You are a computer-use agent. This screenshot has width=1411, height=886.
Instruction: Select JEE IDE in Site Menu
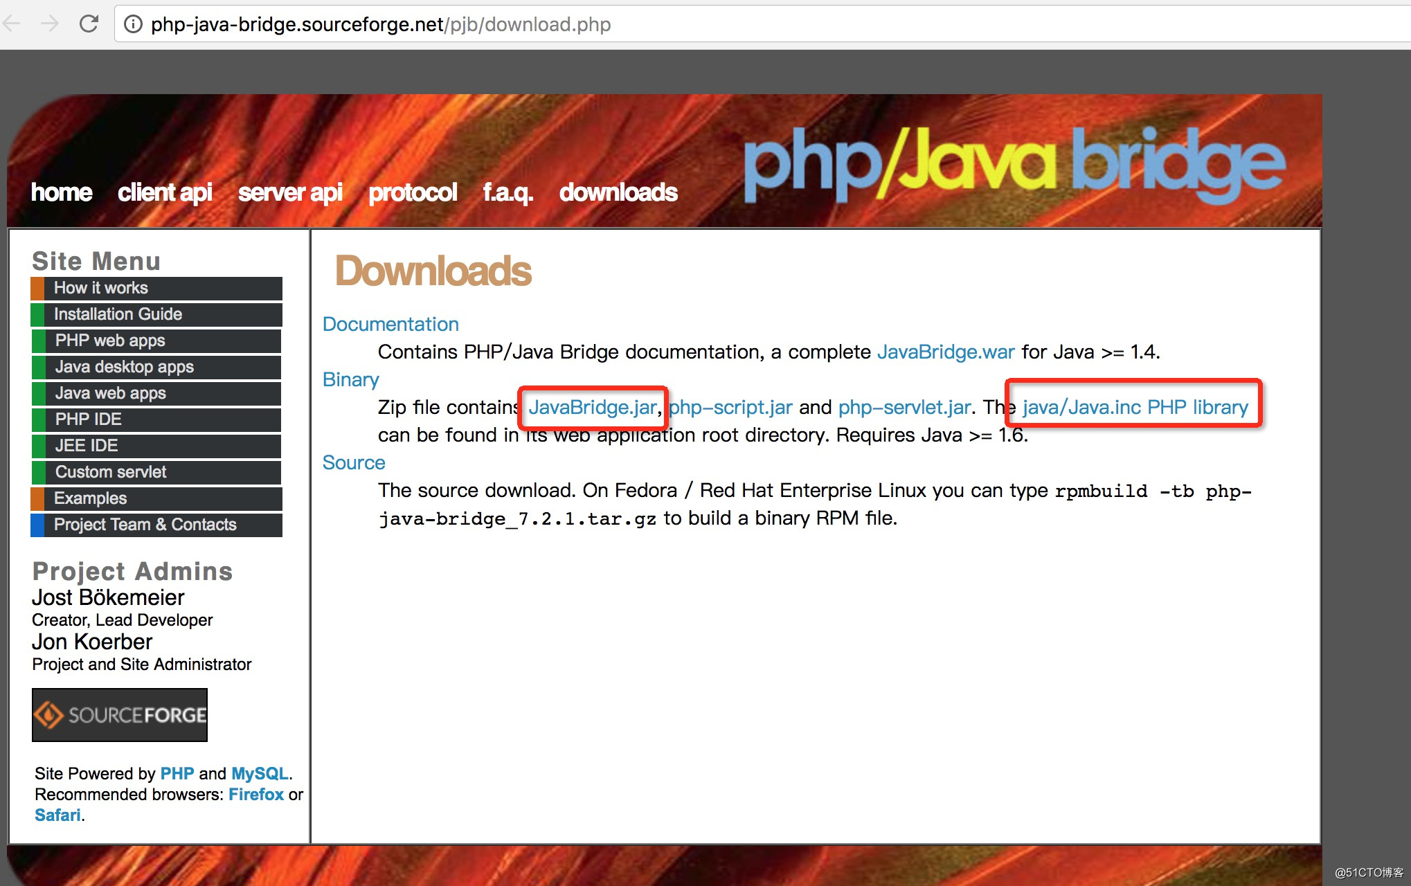[156, 446]
